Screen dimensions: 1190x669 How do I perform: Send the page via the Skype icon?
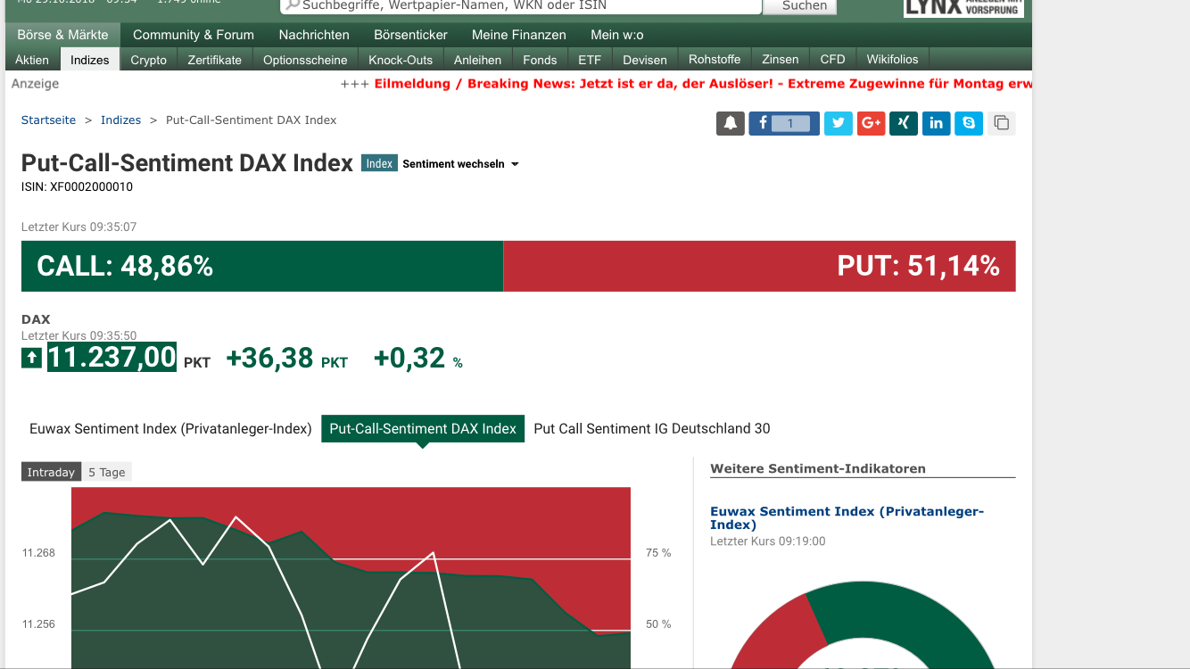(x=969, y=123)
